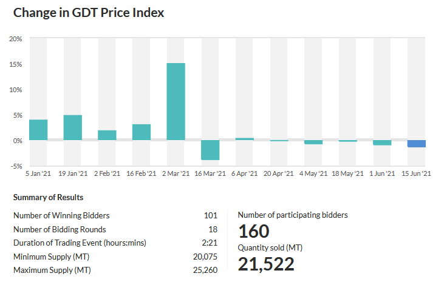Click the '0%' axis label
This screenshot has width=444, height=299.
(x=17, y=141)
